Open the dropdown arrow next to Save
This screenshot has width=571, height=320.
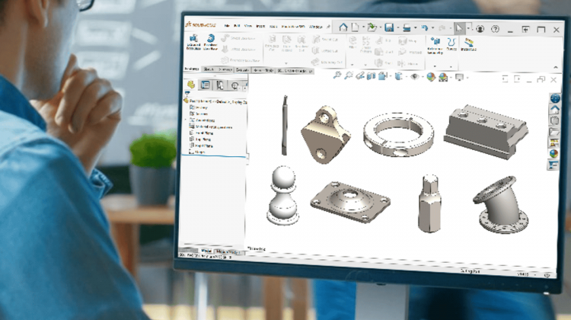[x=397, y=28]
